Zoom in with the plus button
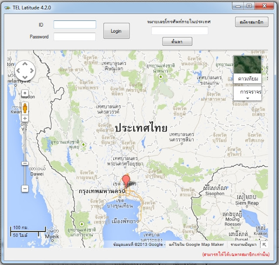 (25, 118)
